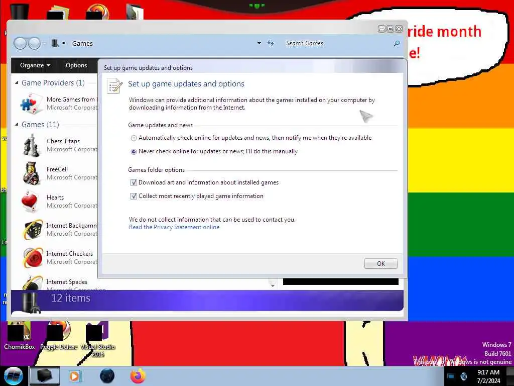Click the Games folder icon in address bar
The image size is (514, 386).
(55, 43)
